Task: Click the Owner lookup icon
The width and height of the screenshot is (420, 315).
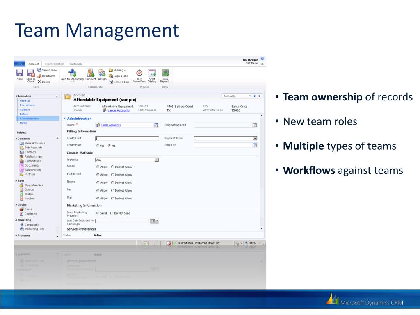Action: [156, 125]
